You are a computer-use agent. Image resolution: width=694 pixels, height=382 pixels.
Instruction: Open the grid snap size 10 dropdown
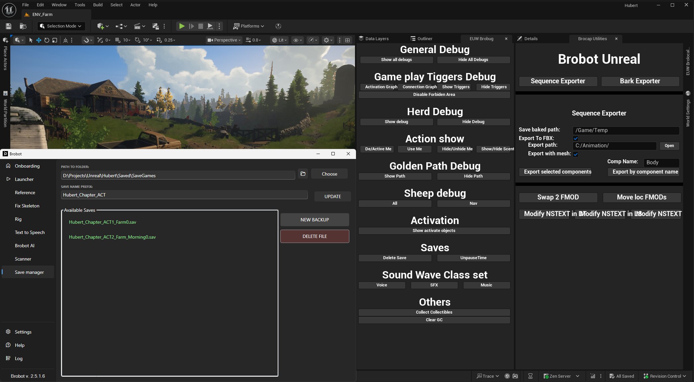(x=127, y=40)
